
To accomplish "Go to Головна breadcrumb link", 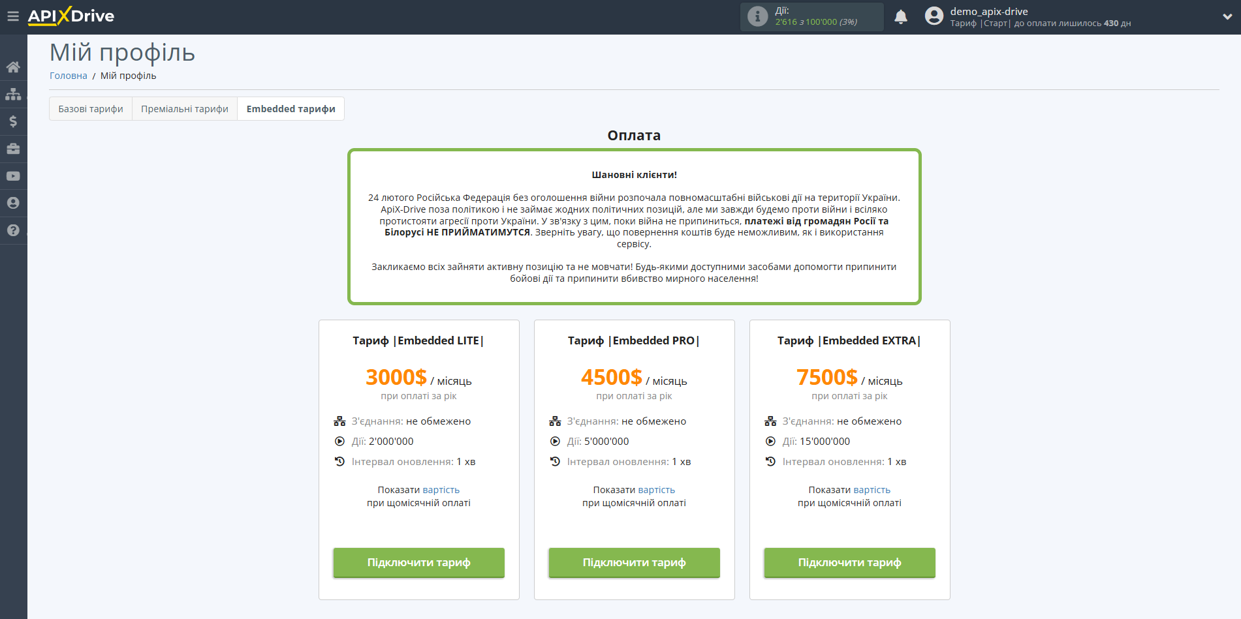I will click(69, 76).
